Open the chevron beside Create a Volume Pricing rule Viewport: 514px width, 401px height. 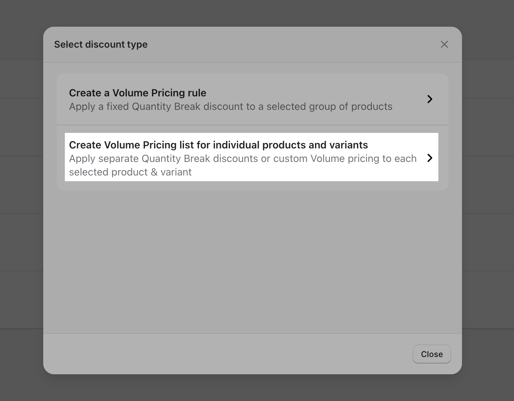pyautogui.click(x=430, y=99)
